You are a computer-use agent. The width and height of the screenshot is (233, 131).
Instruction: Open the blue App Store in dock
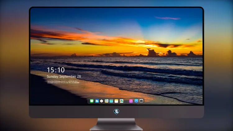pyautogui.click(x=136, y=101)
